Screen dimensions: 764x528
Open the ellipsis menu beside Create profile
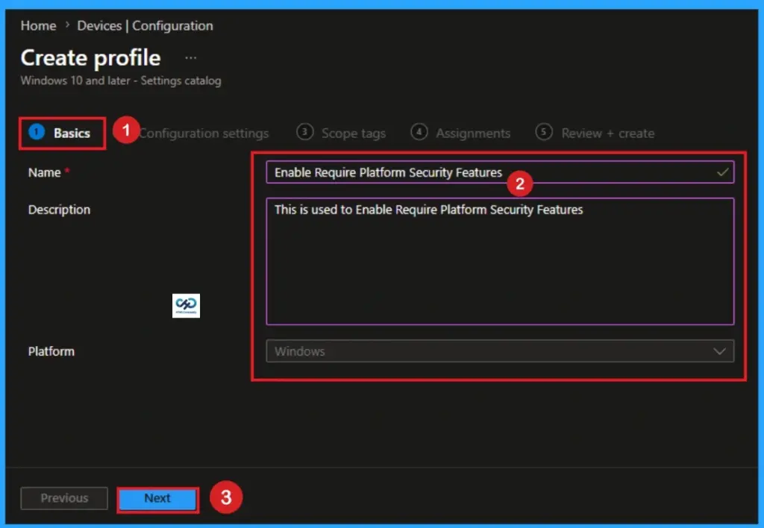tap(190, 58)
